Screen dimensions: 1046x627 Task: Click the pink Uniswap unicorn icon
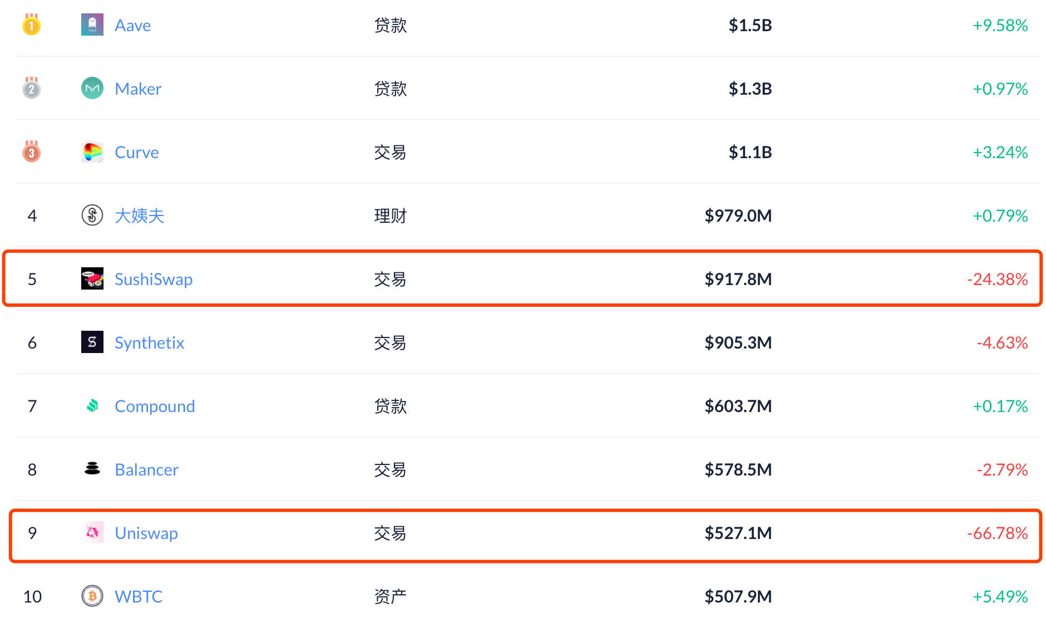[x=92, y=532]
